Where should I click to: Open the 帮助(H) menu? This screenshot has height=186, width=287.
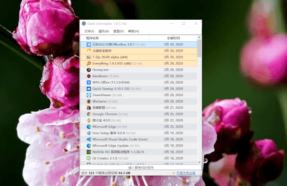tap(133, 31)
